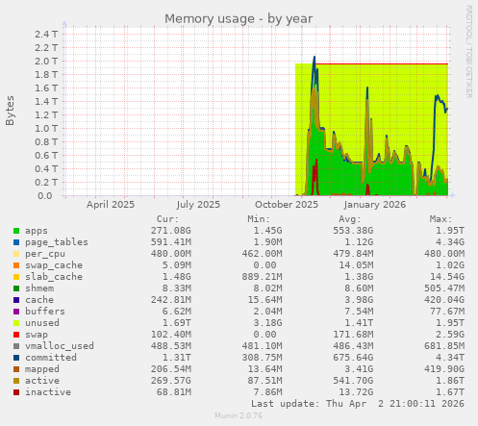Click the 'April 2025' axis label
478x426 pixels.
point(111,205)
